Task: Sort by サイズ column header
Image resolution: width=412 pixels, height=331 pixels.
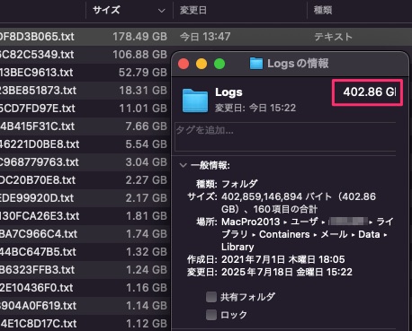Action: pyautogui.click(x=106, y=10)
